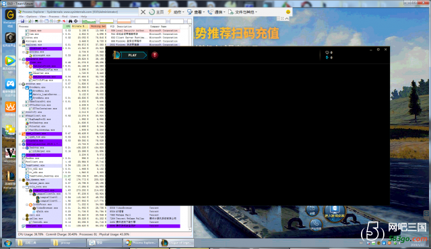The image size is (431, 249).
Task: Open the 文件与其他 dropdown menu
Action: pos(242,12)
